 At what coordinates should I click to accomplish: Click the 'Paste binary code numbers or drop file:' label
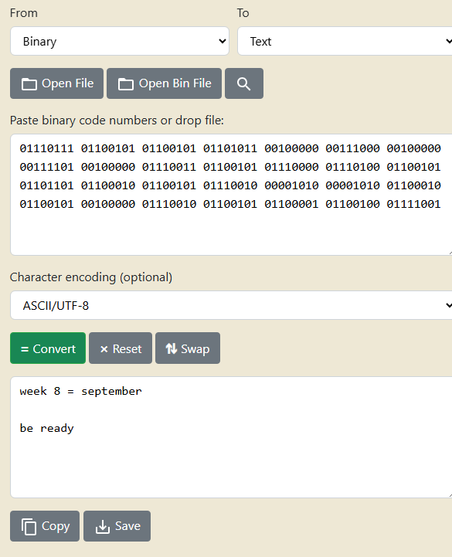click(117, 121)
